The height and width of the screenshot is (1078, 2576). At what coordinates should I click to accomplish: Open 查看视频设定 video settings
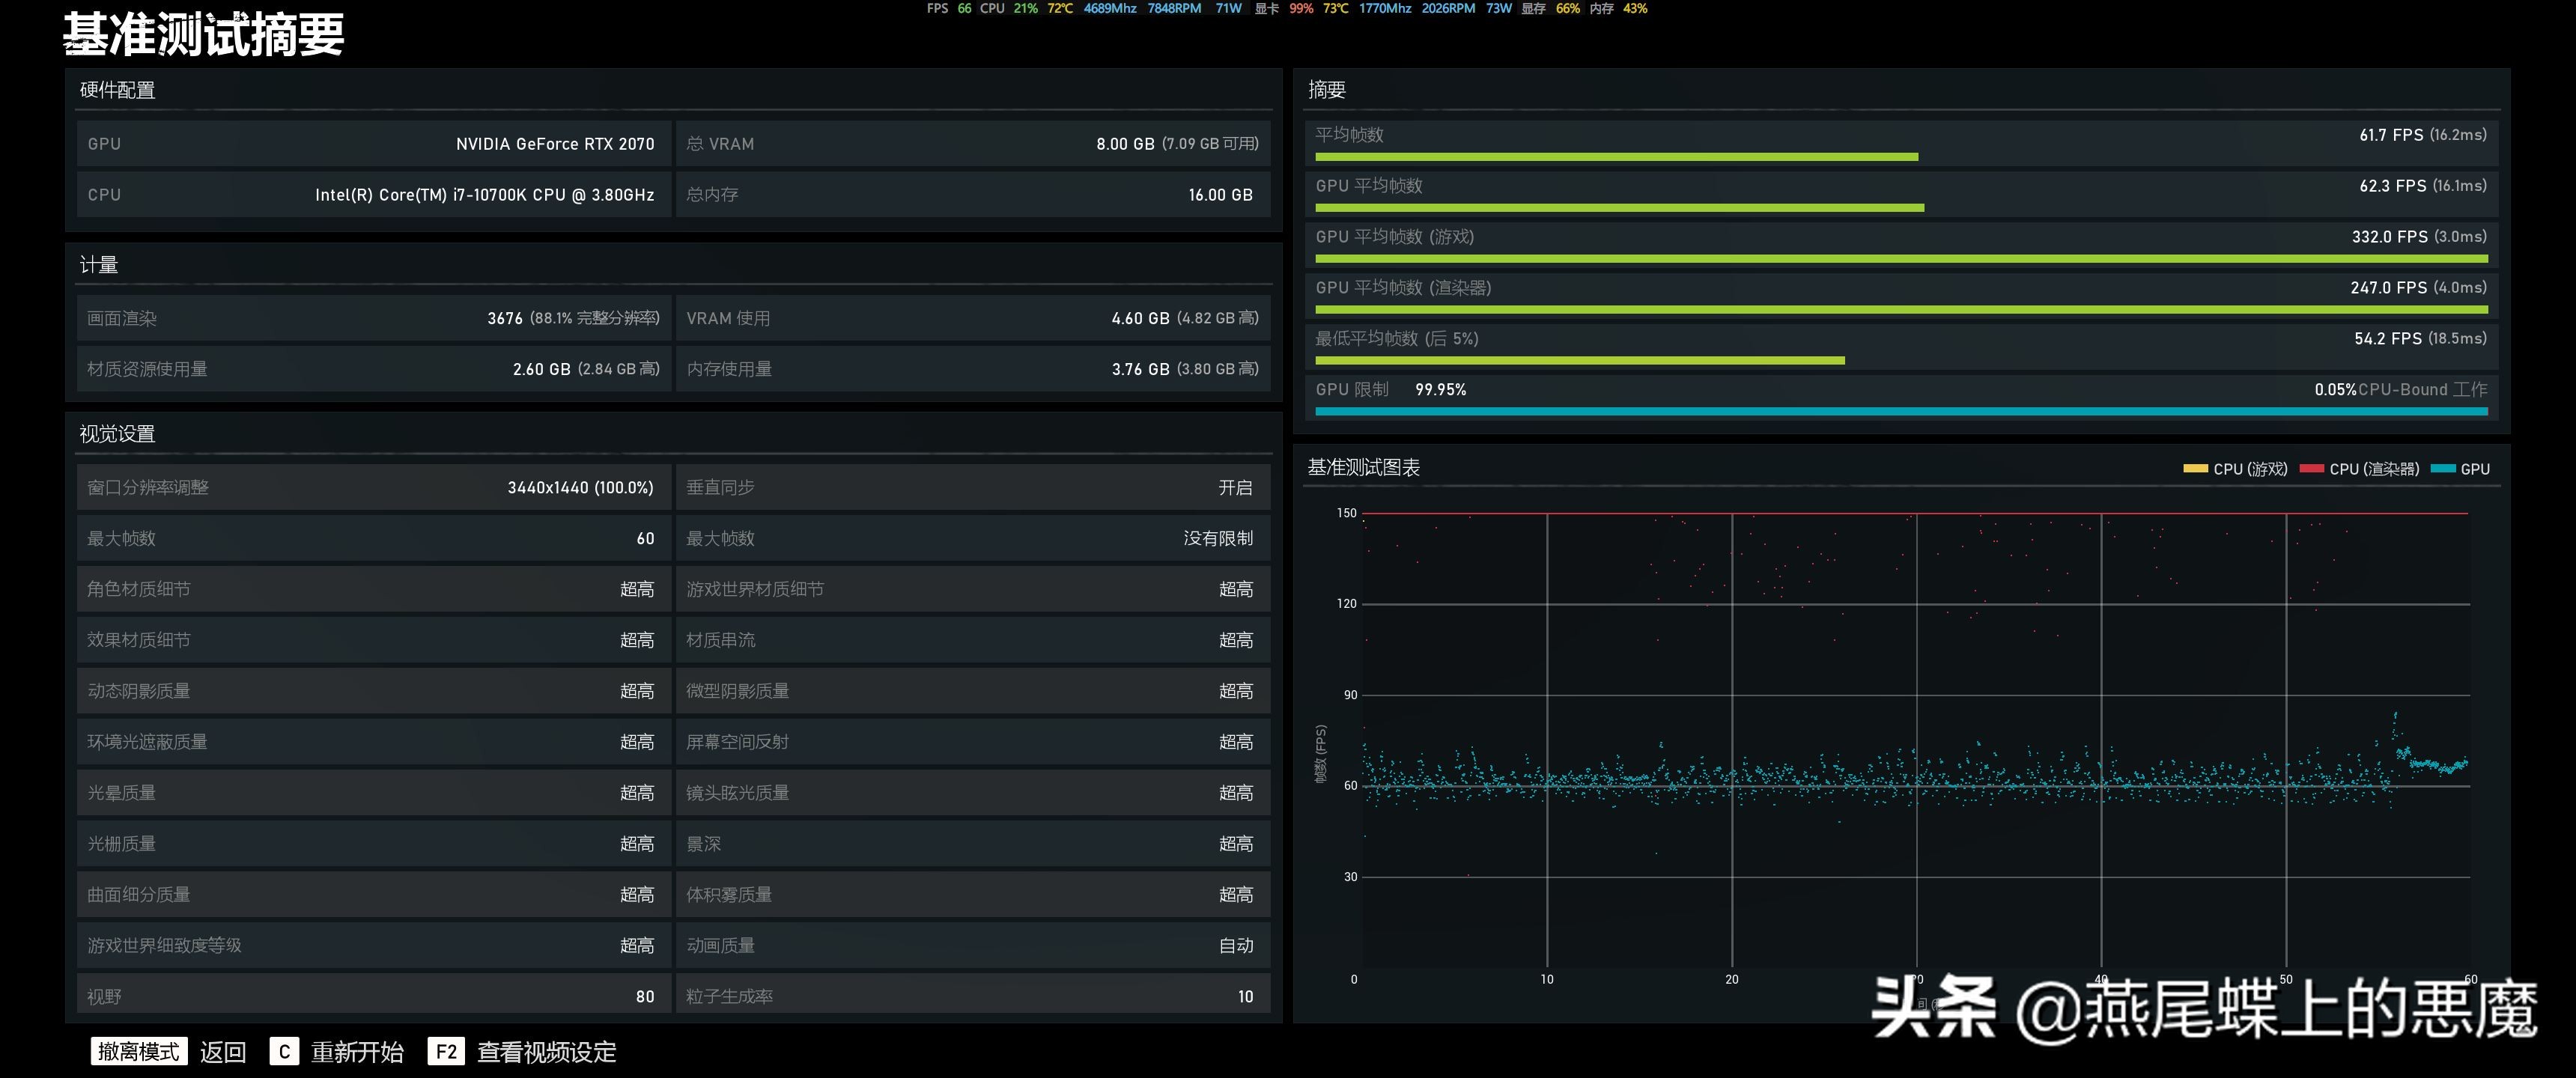(546, 1051)
